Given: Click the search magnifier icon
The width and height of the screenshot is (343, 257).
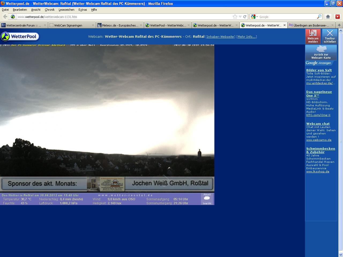Looking at the screenshot, I should 319,17.
